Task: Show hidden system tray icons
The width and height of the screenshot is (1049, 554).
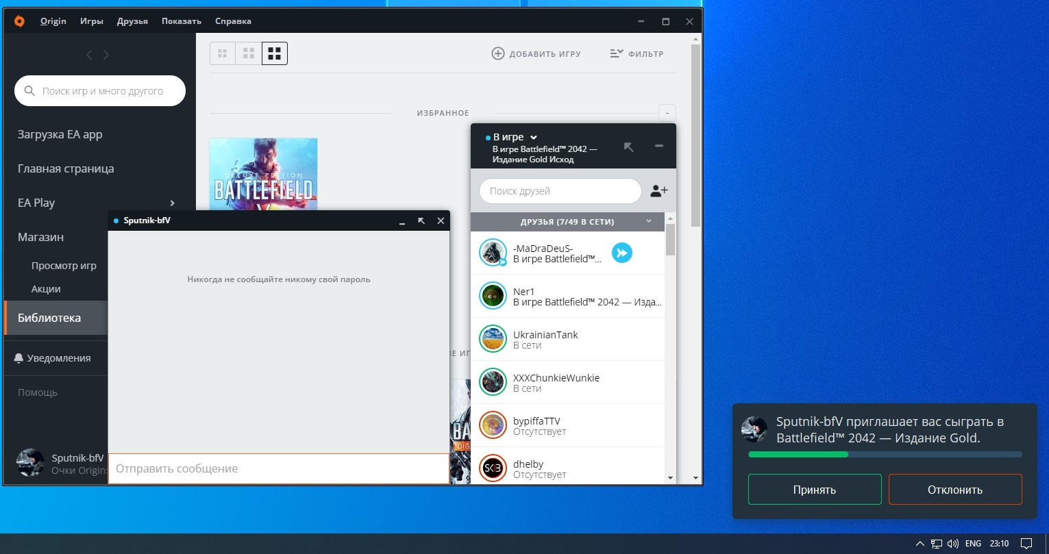Action: [x=920, y=544]
